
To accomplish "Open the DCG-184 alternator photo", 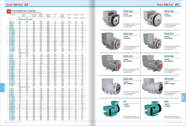I will point(152,18).
